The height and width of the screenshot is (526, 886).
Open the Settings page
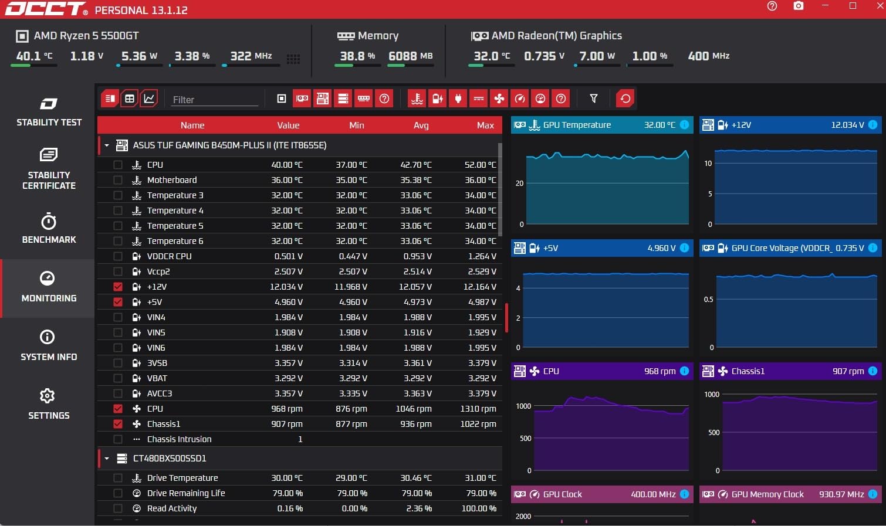click(x=49, y=405)
